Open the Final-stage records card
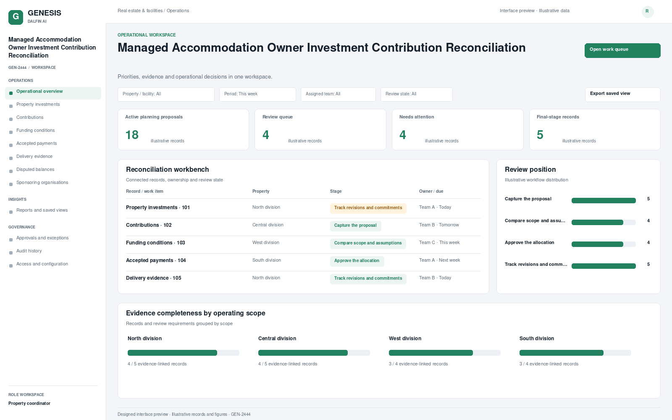Image resolution: width=672 pixels, height=420 pixels. tap(595, 129)
